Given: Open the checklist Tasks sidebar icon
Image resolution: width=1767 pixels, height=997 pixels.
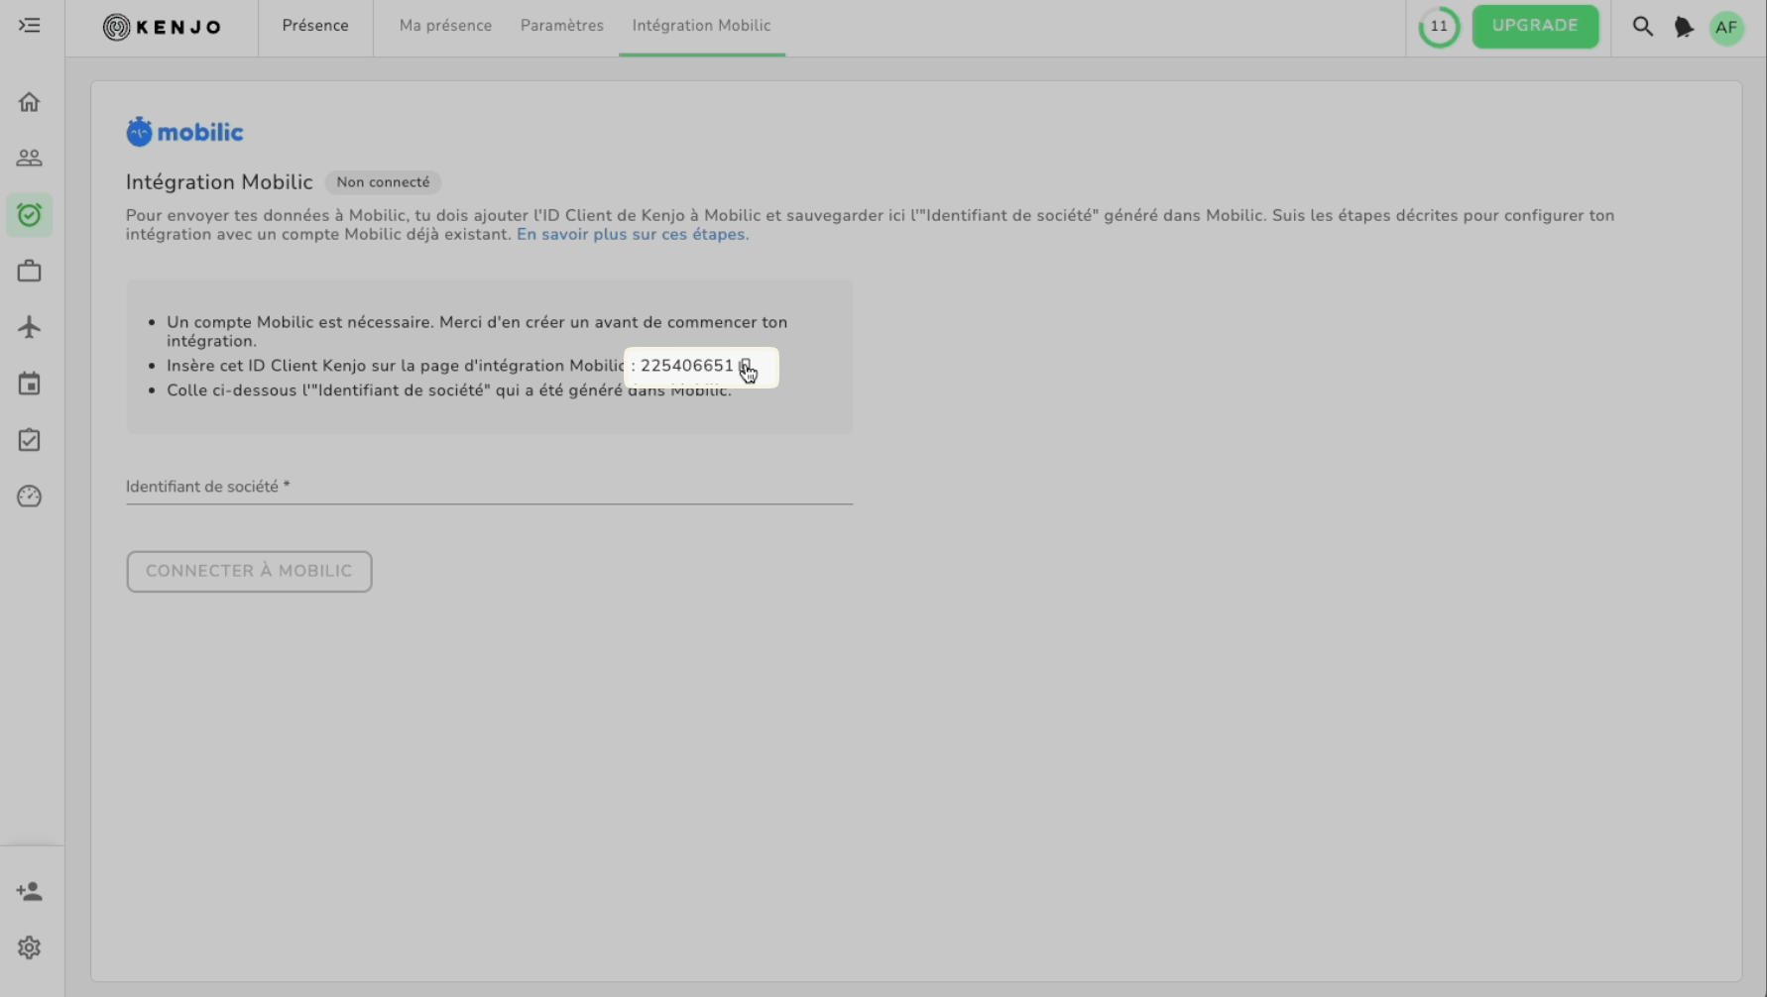Looking at the screenshot, I should pos(30,440).
